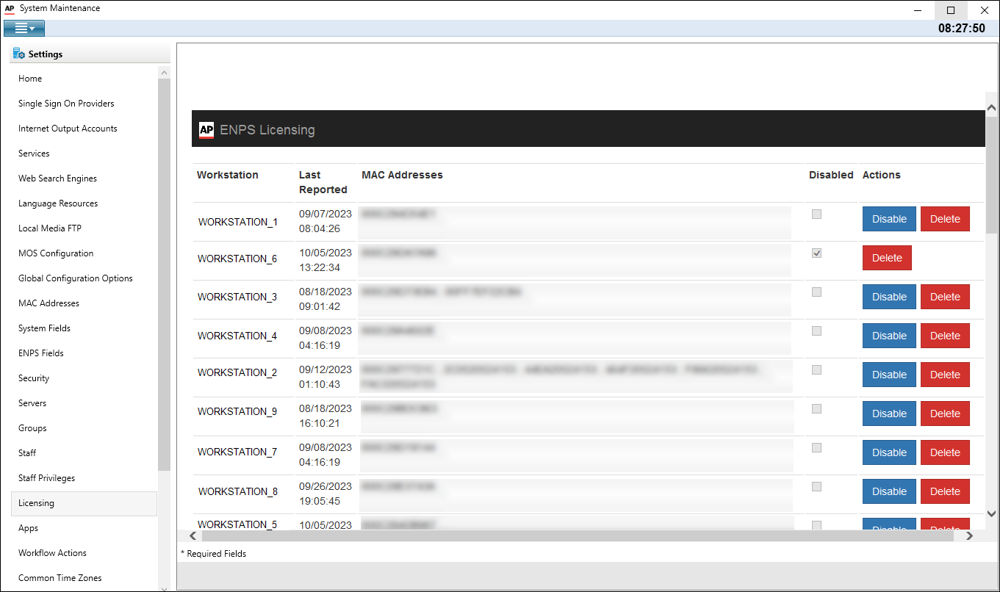Screen dimensions: 1000x592
Task: Click horizontal scrollbar left arrow
Action: click(193, 535)
